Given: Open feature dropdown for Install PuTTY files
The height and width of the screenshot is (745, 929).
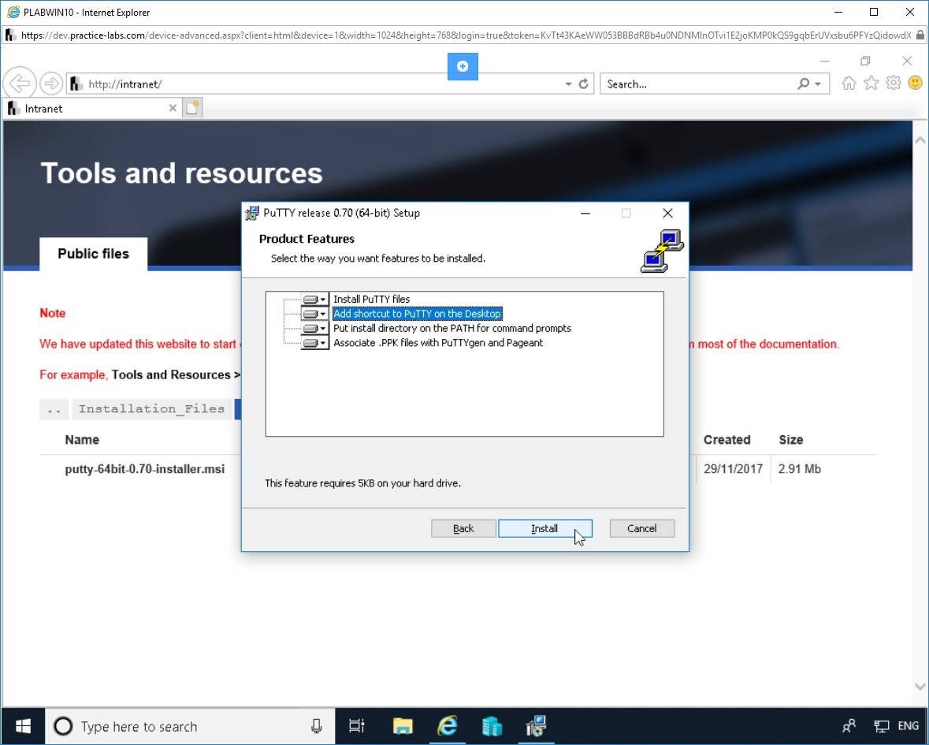Looking at the screenshot, I should click(x=314, y=300).
